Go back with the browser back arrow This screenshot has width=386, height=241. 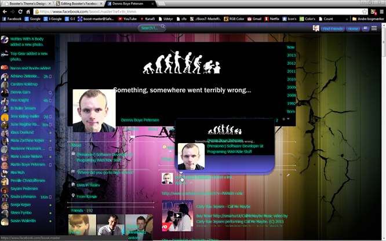click(5, 12)
